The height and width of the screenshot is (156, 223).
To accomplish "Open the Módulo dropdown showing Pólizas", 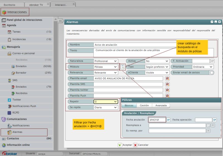I will 106,67.
